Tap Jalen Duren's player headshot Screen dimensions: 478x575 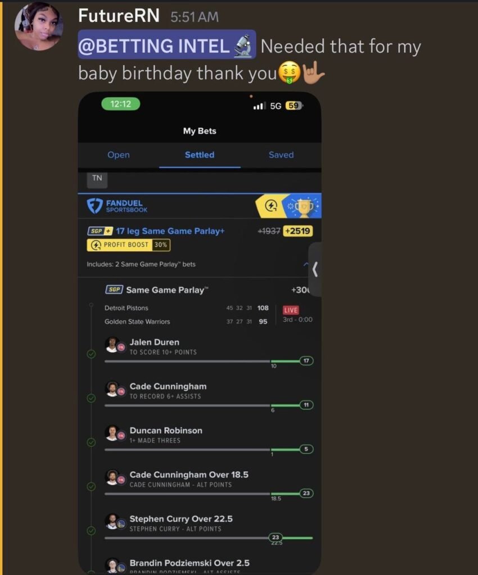pyautogui.click(x=112, y=345)
